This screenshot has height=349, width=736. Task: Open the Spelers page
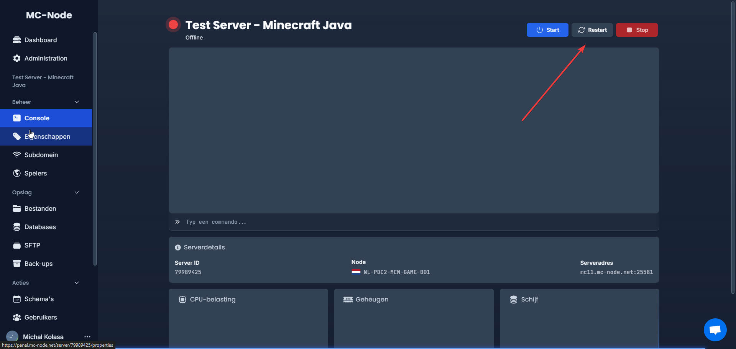click(46, 173)
